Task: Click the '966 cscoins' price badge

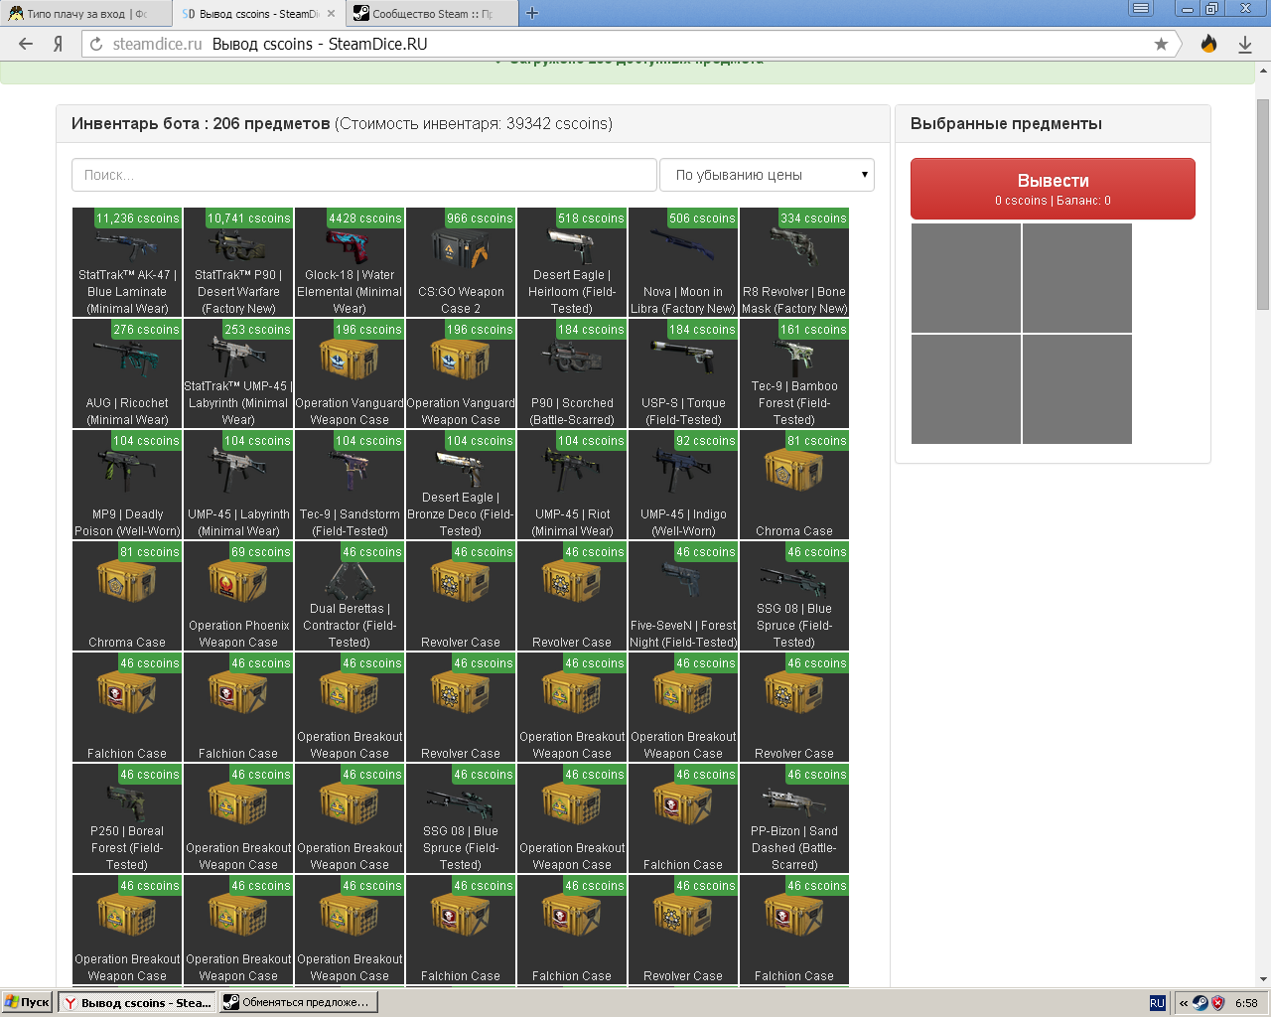Action: [x=479, y=218]
